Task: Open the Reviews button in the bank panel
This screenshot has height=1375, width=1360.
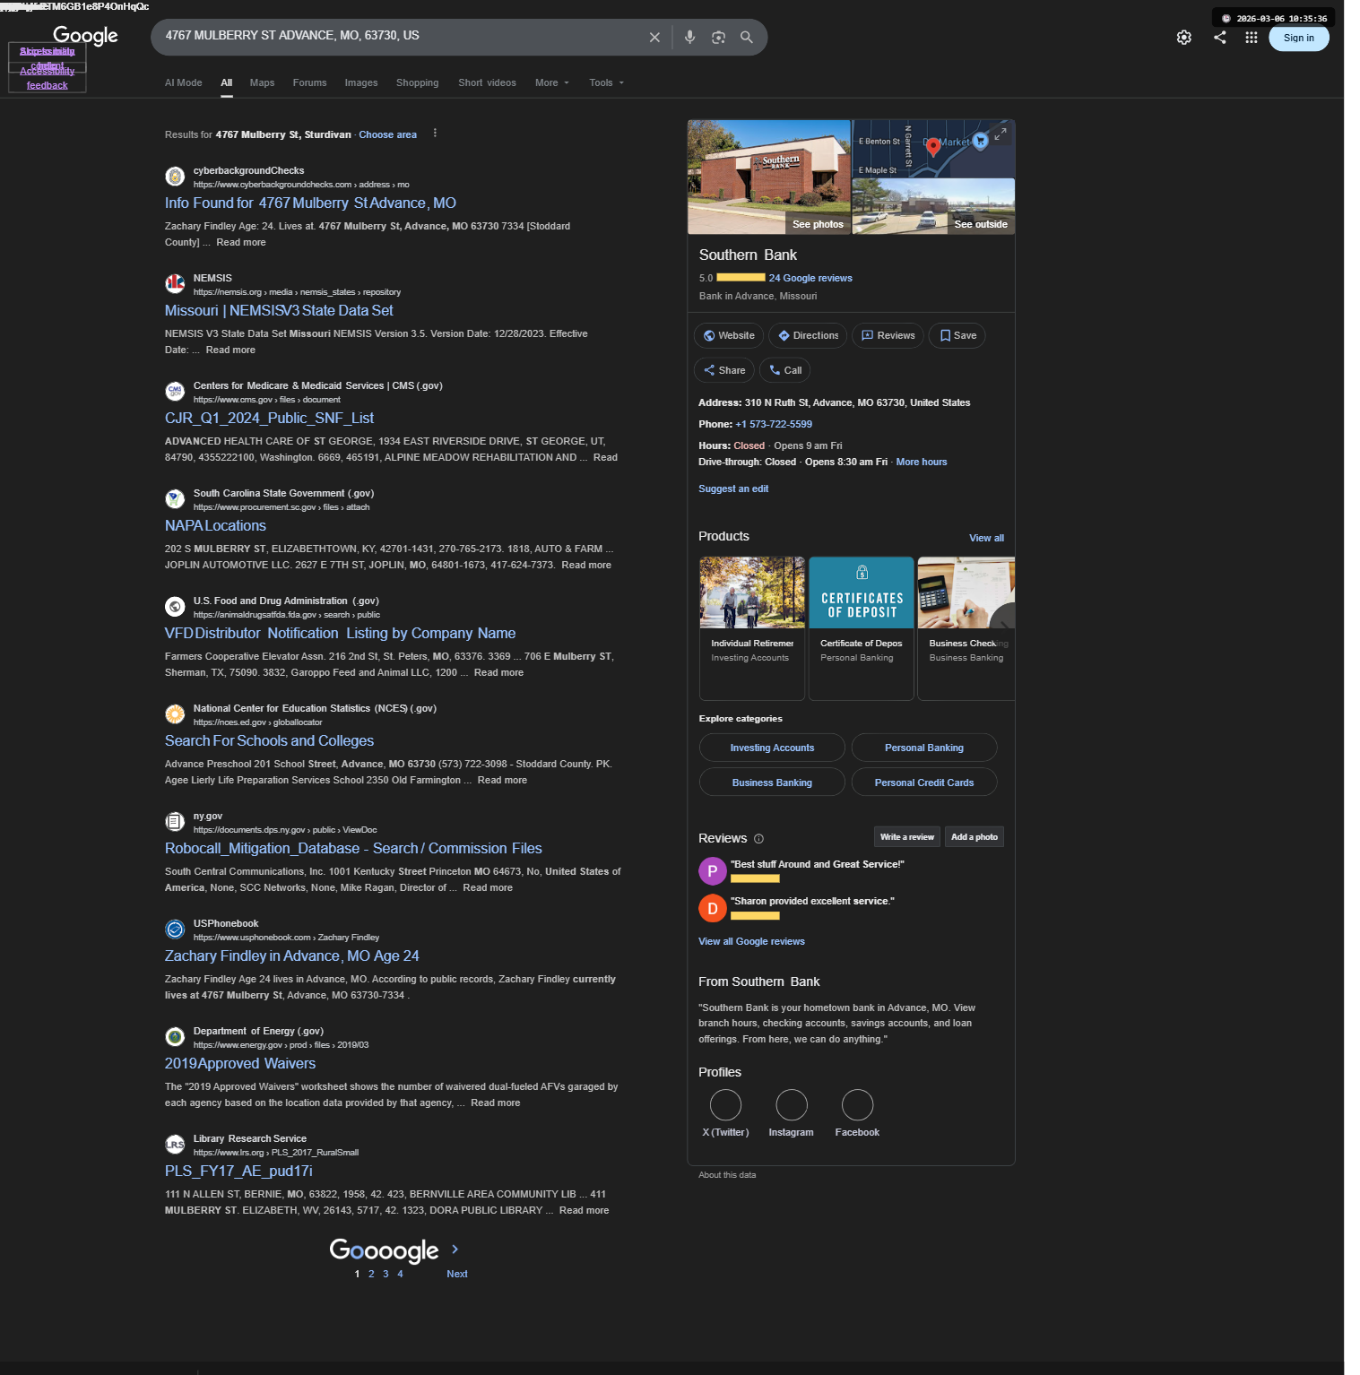Action: point(888,336)
